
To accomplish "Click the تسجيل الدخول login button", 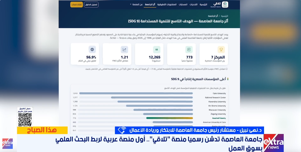I will pos(91,4).
